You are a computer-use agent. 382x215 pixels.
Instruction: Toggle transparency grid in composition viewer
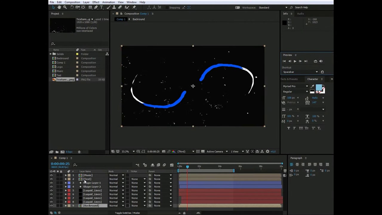(x=203, y=151)
